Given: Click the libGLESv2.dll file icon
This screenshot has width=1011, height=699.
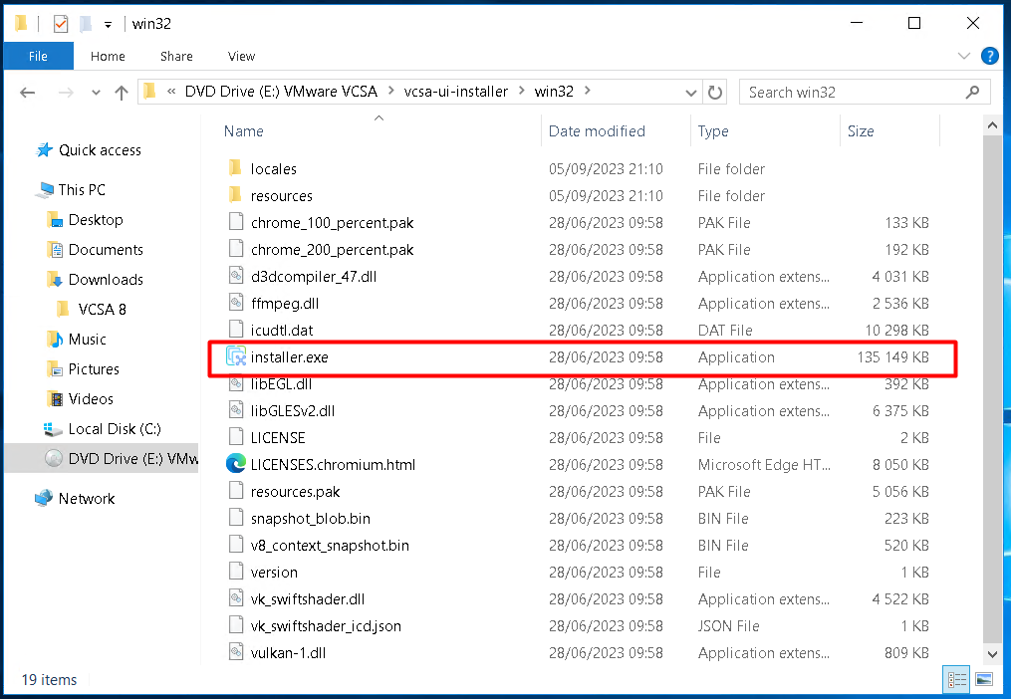Looking at the screenshot, I should pyautogui.click(x=236, y=410).
